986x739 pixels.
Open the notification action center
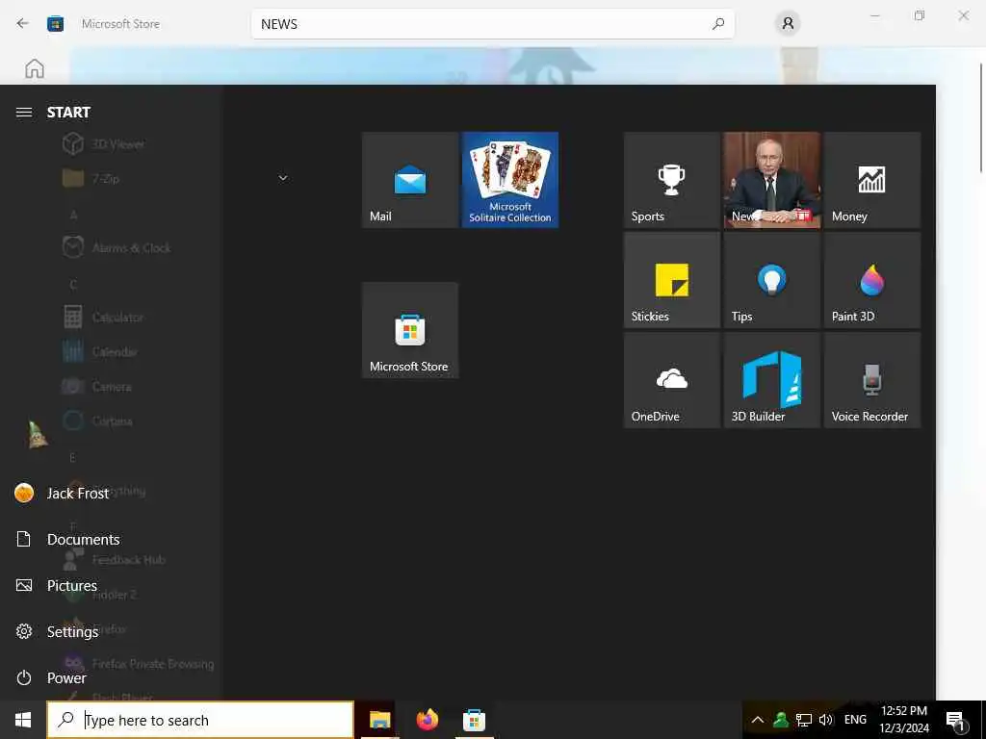(955, 722)
